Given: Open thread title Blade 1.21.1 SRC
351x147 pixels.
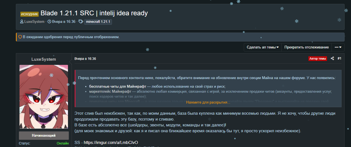Looking at the screenshot, I should click(x=94, y=13).
